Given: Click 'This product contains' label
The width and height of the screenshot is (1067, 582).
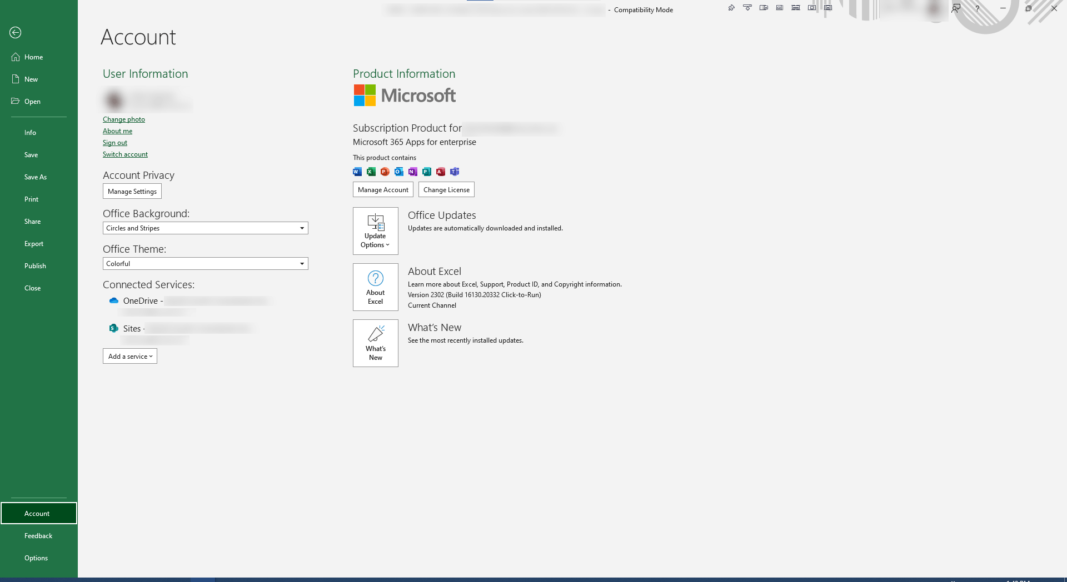Looking at the screenshot, I should coord(385,158).
